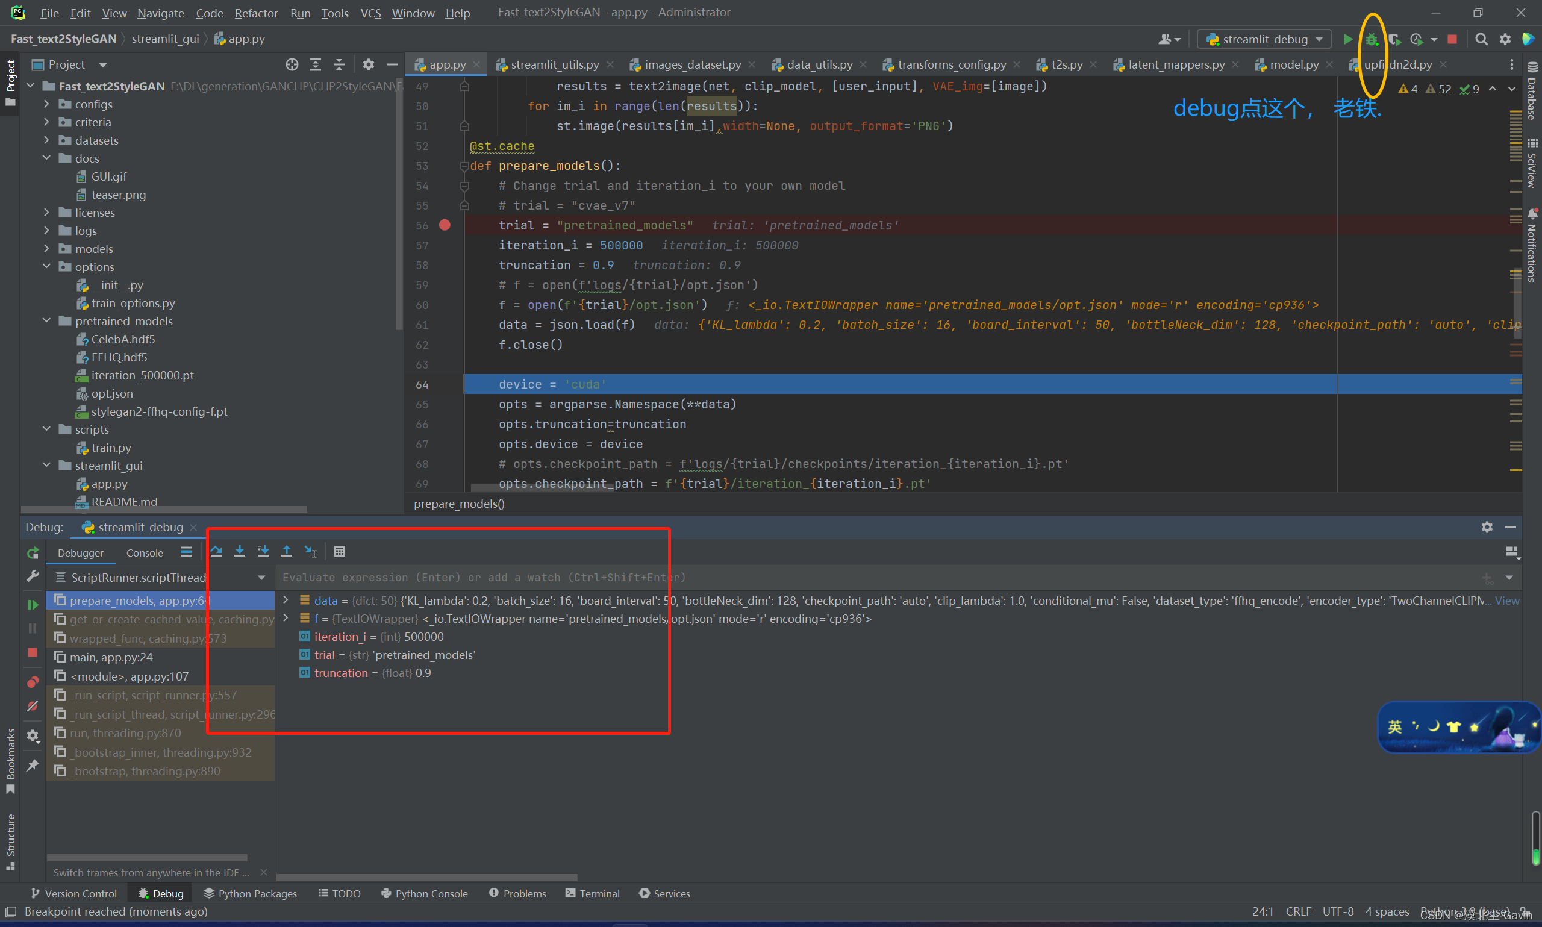Switch to the Console tab in debugger
This screenshot has height=927, width=1542.
(x=145, y=553)
